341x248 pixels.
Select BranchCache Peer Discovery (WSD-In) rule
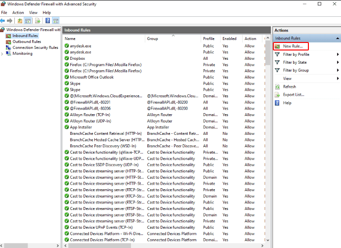(103, 146)
